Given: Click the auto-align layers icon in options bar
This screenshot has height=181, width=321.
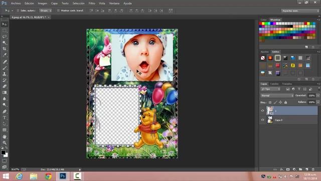Looking at the screenshot, I should click(x=171, y=11).
